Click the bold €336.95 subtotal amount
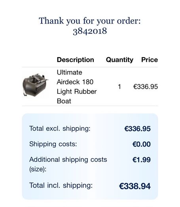 point(138,129)
